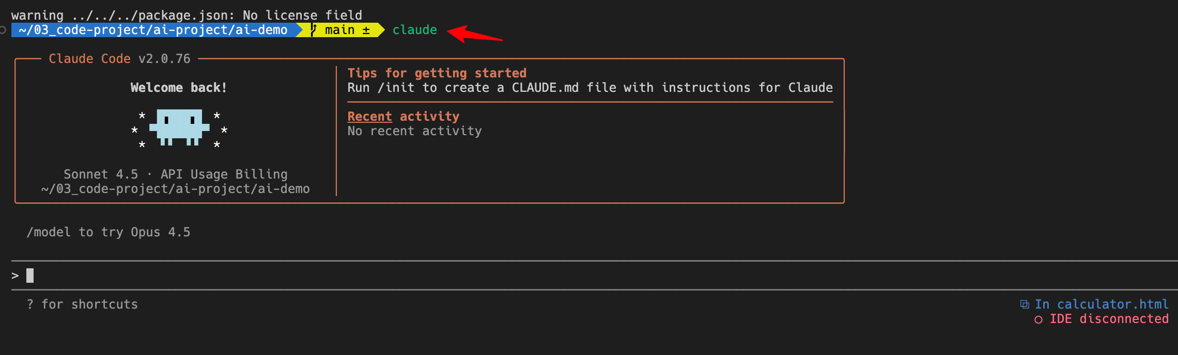Click the git branch icon before main

point(313,30)
